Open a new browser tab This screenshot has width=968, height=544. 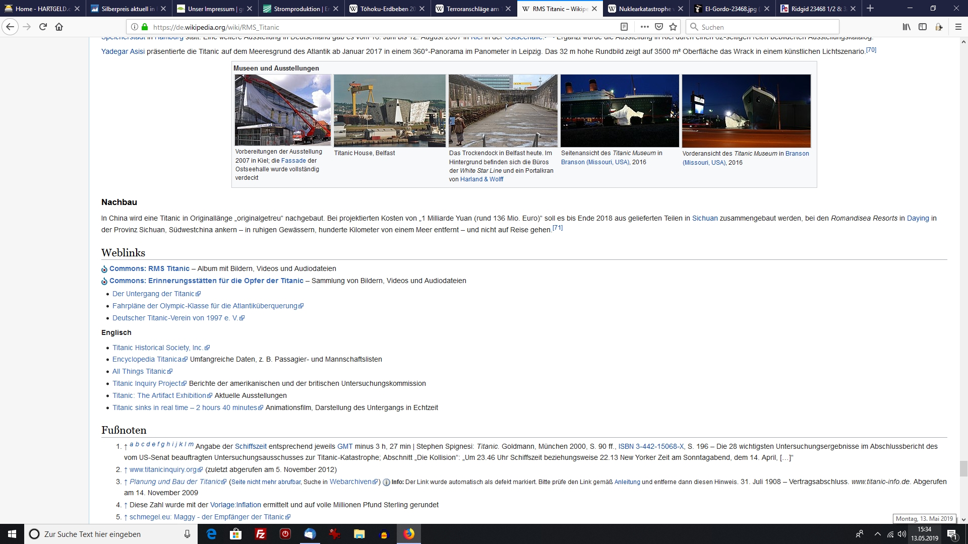(x=870, y=9)
